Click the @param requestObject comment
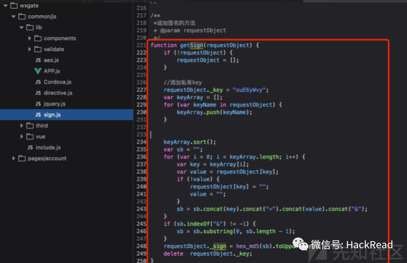The width and height of the screenshot is (407, 263). pyautogui.click(x=193, y=30)
